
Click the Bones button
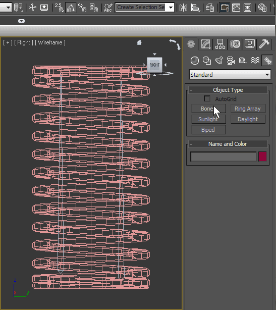pyautogui.click(x=208, y=109)
